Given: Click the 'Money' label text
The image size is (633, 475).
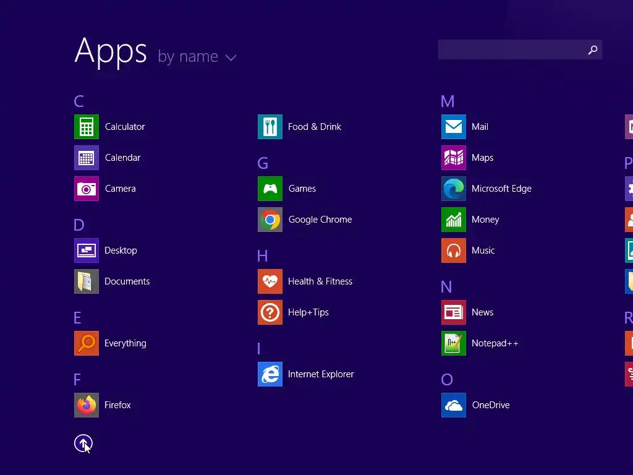Looking at the screenshot, I should (485, 220).
